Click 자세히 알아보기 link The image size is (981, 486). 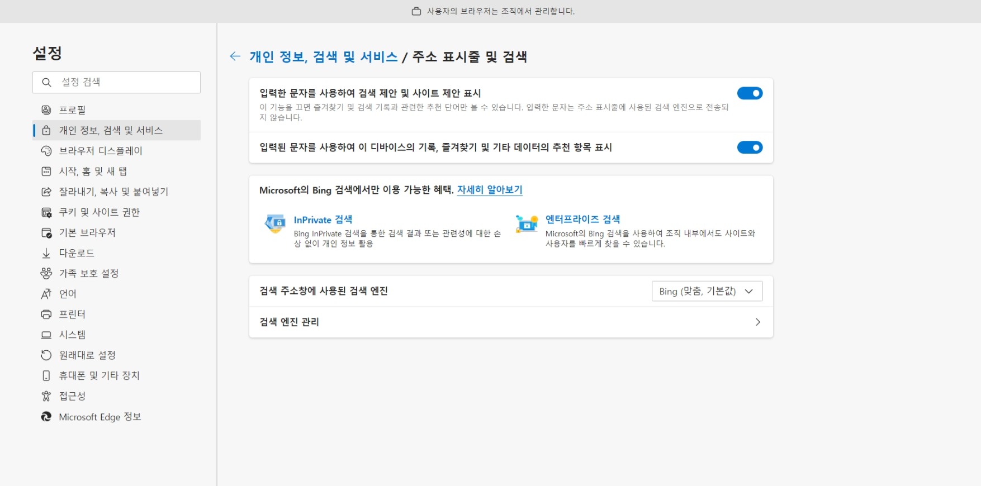(x=490, y=190)
